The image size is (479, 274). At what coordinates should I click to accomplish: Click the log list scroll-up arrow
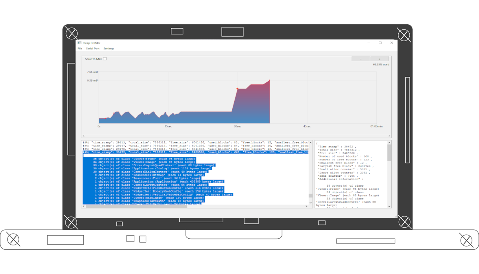click(311, 143)
